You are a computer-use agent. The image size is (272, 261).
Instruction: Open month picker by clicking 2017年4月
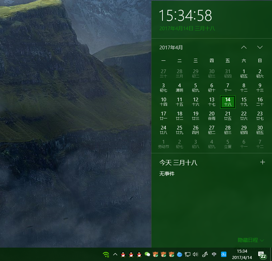(x=171, y=47)
